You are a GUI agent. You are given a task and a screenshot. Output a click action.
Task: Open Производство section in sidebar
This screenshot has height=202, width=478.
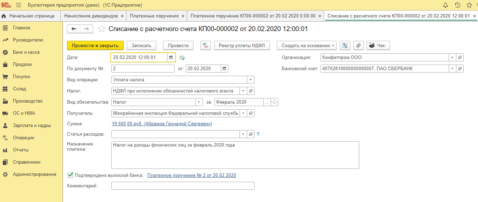point(28,101)
